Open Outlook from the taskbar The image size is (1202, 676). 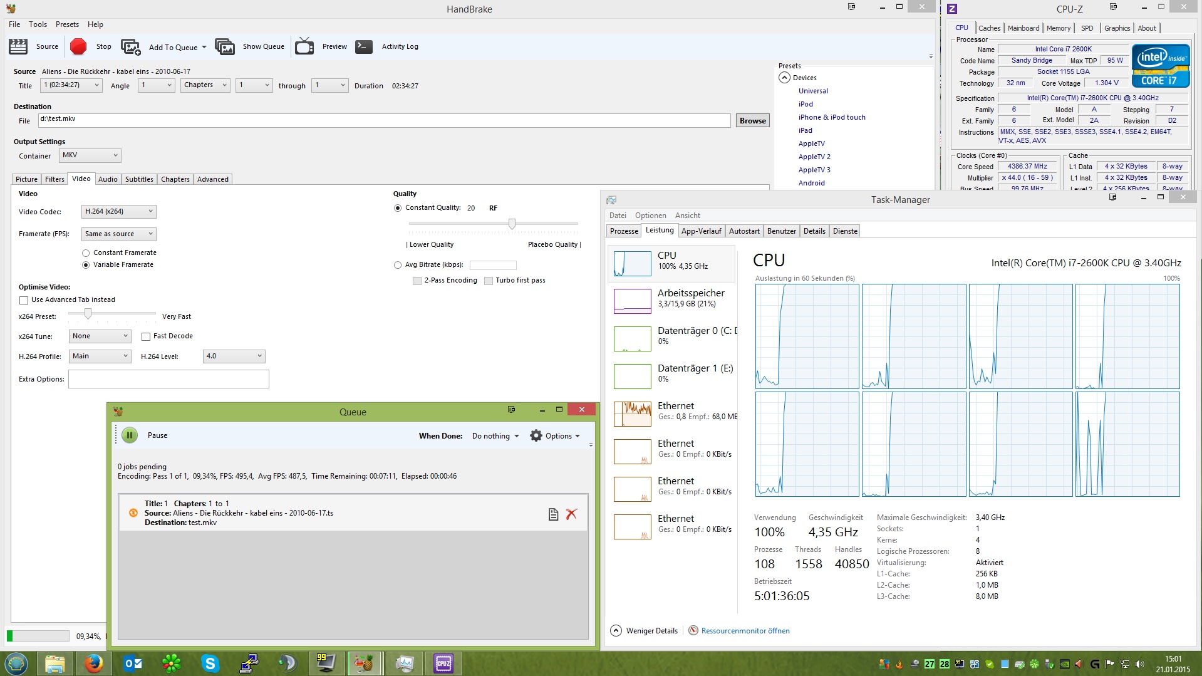[x=133, y=663]
